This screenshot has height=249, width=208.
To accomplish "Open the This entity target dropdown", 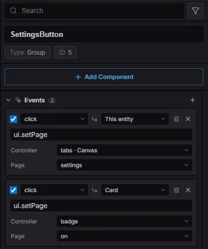I will pos(135,119).
